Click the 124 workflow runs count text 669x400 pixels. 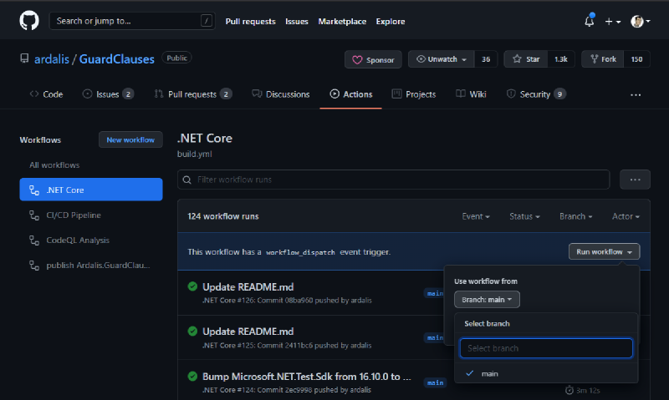point(223,216)
